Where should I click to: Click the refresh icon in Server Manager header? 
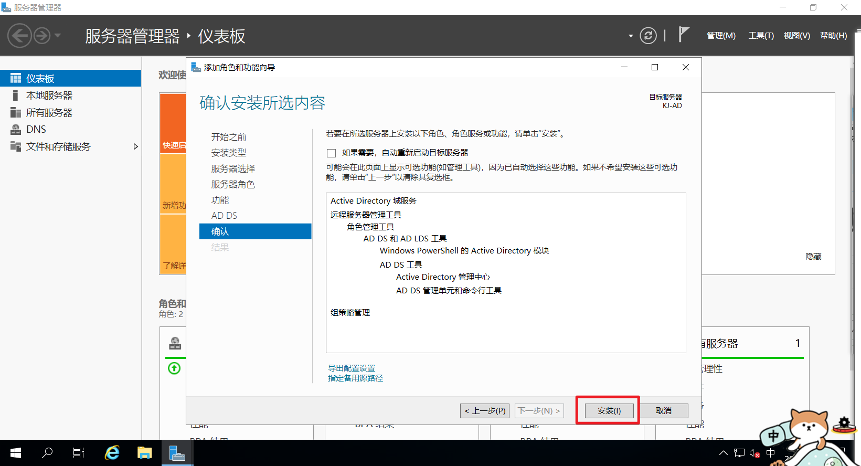(x=648, y=36)
